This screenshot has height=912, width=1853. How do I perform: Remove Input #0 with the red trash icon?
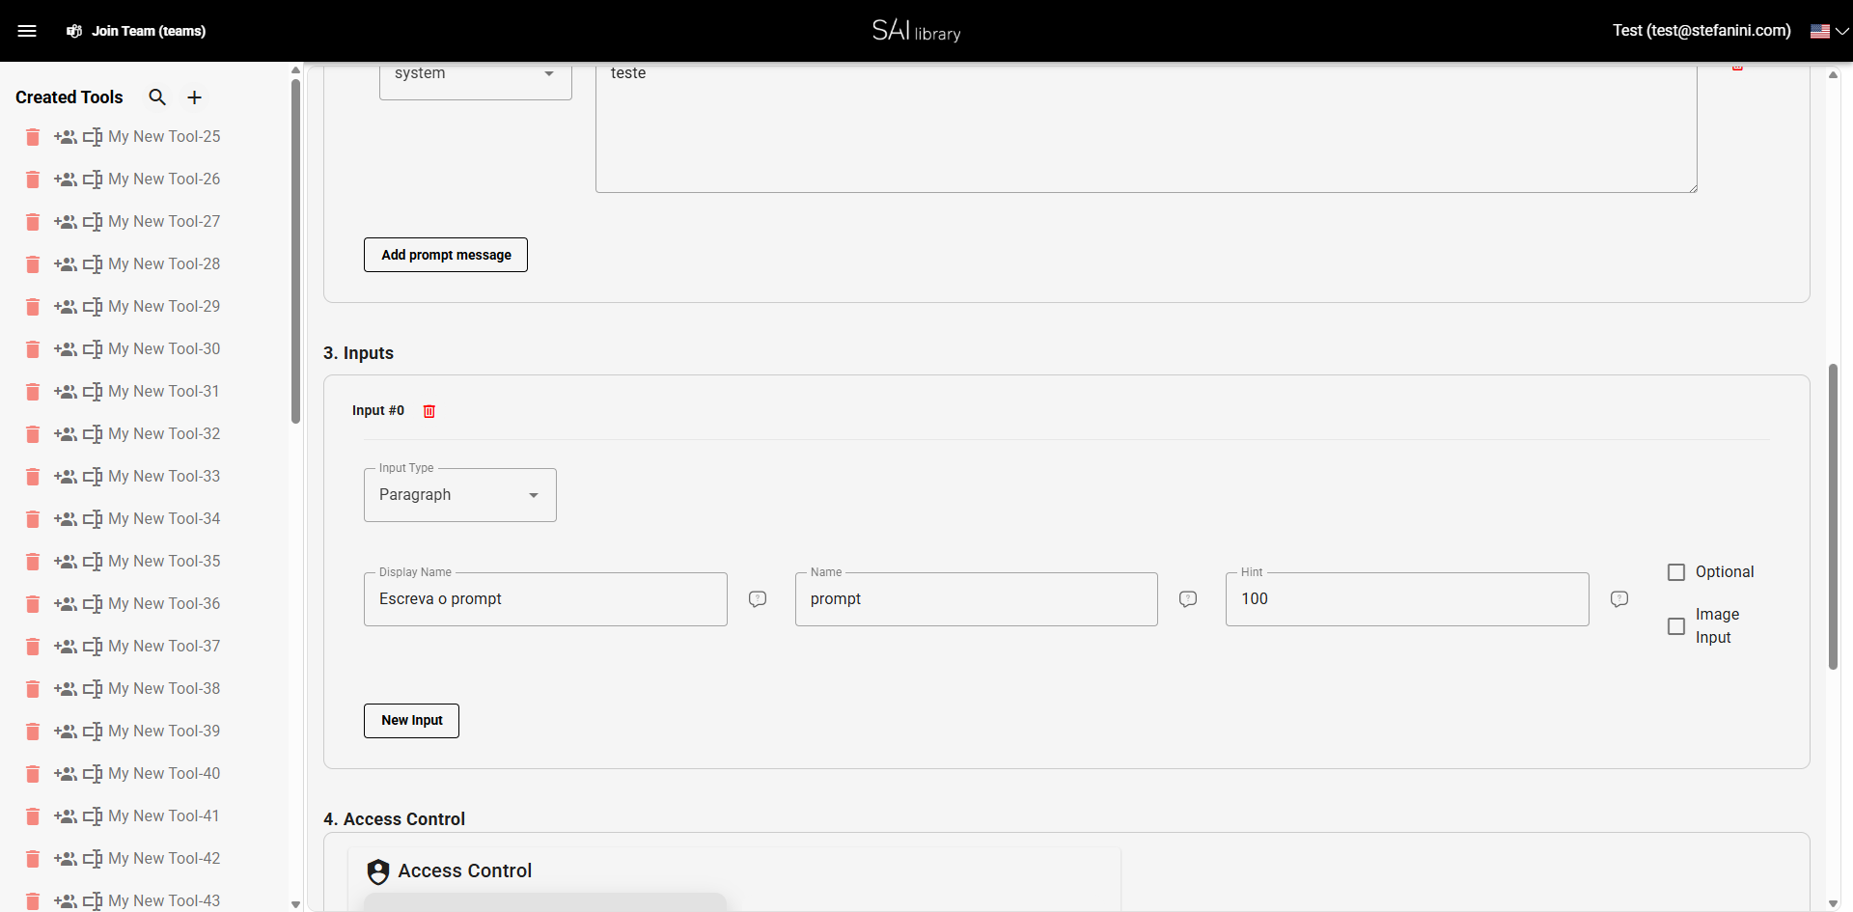click(429, 410)
